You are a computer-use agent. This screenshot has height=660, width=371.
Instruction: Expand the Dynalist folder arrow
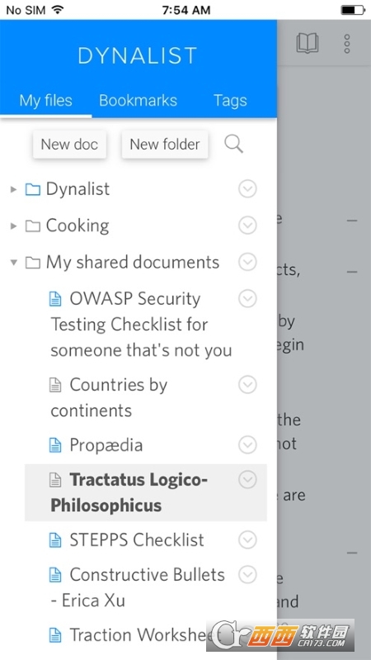(x=14, y=189)
